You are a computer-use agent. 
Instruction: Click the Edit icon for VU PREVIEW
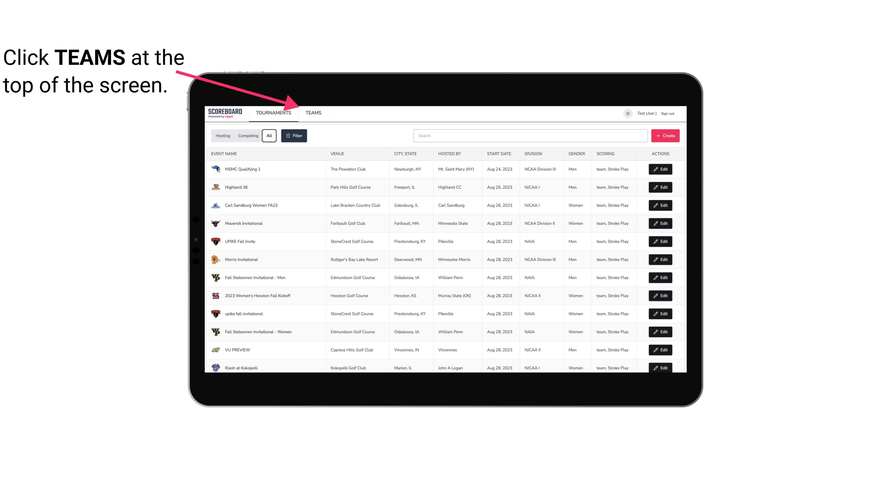point(660,349)
